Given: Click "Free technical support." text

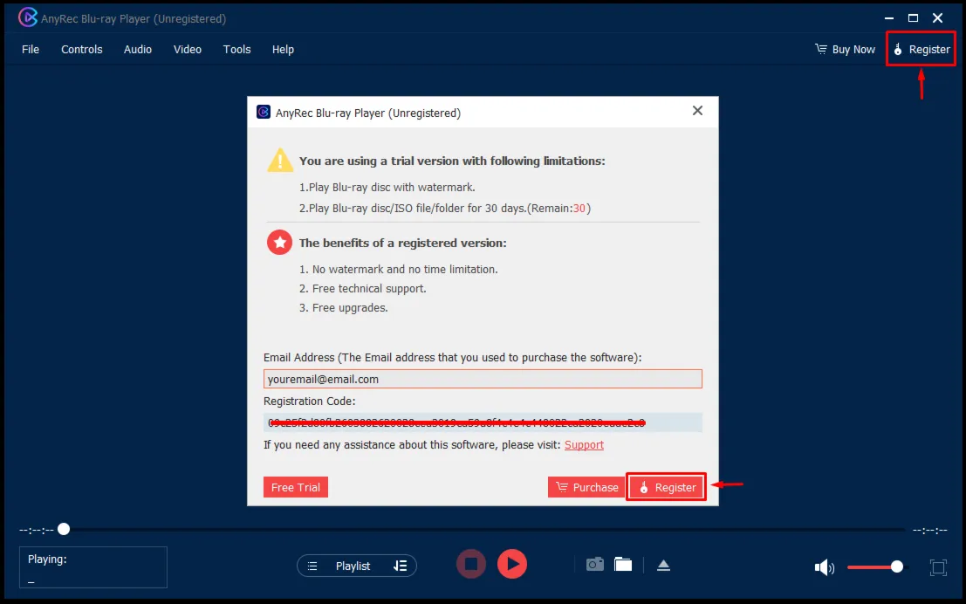Looking at the screenshot, I should pos(369,288).
